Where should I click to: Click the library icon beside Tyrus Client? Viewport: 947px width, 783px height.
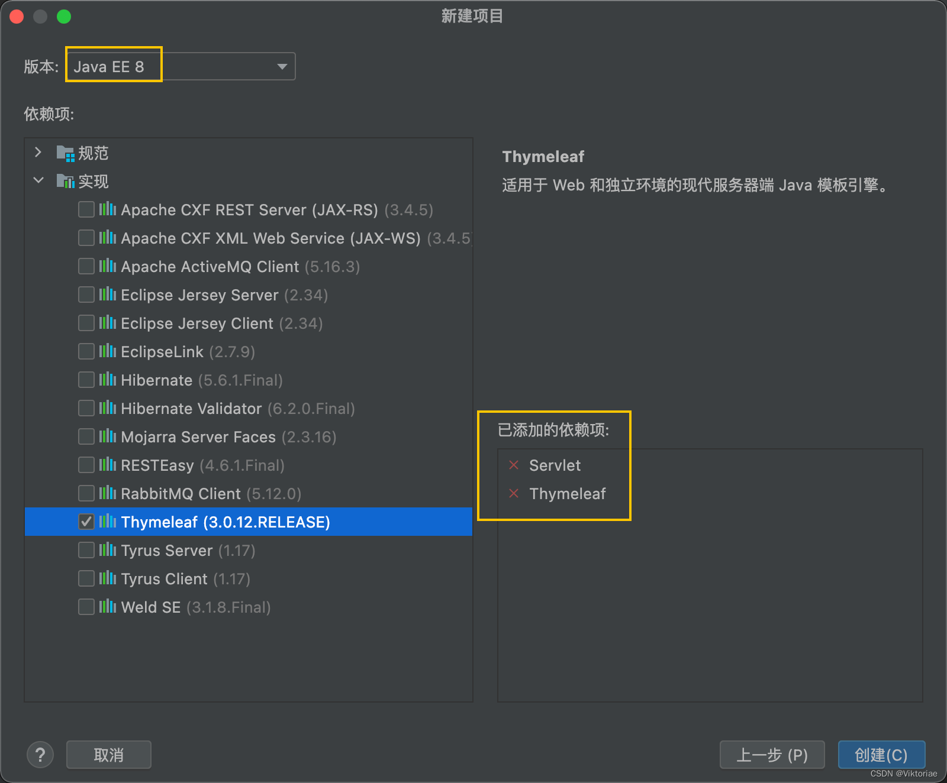click(x=108, y=578)
